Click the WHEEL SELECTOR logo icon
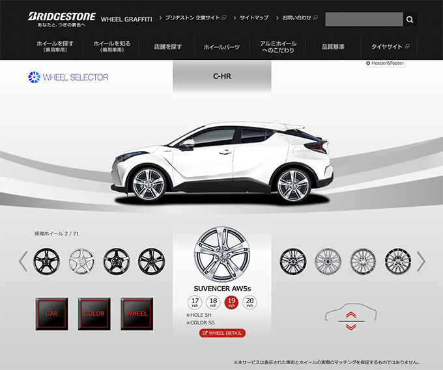This screenshot has height=370, width=443. (x=34, y=77)
